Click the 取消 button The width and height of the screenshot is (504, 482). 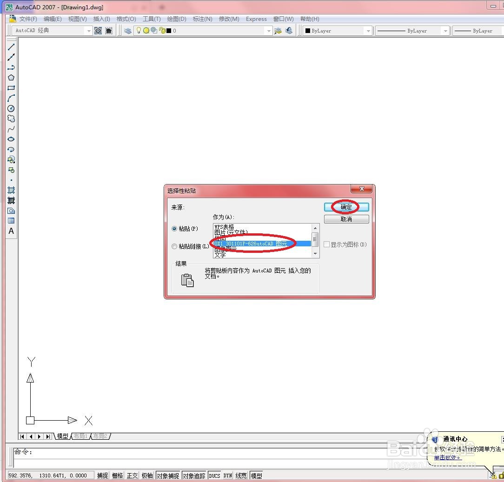tap(346, 219)
